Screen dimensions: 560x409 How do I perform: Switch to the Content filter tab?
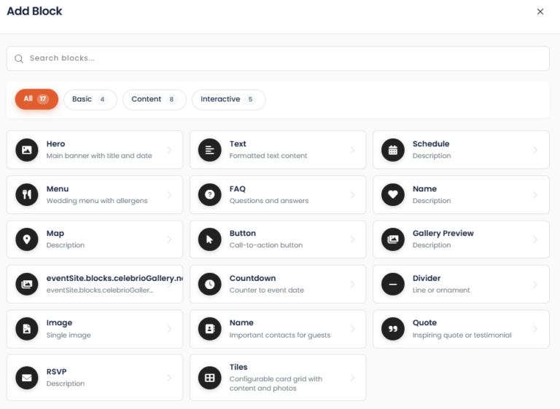tap(154, 100)
